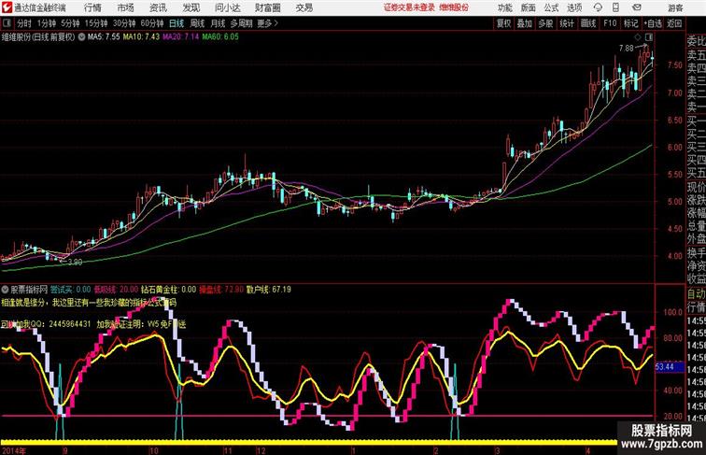
Task: Open the 公式 menu
Action: coord(551,7)
